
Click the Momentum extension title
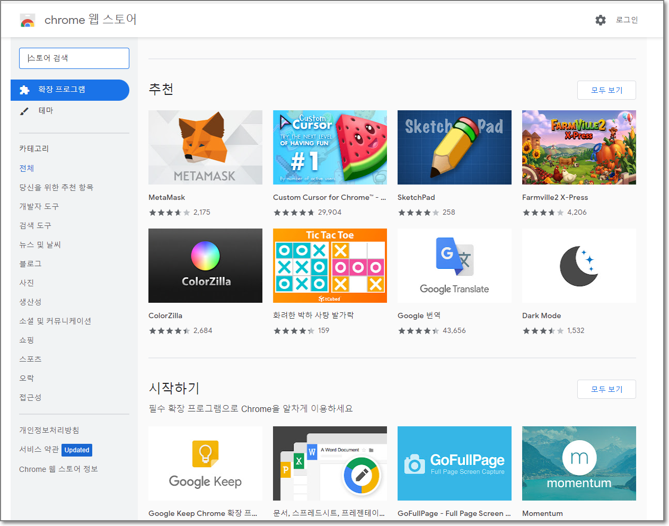click(542, 513)
